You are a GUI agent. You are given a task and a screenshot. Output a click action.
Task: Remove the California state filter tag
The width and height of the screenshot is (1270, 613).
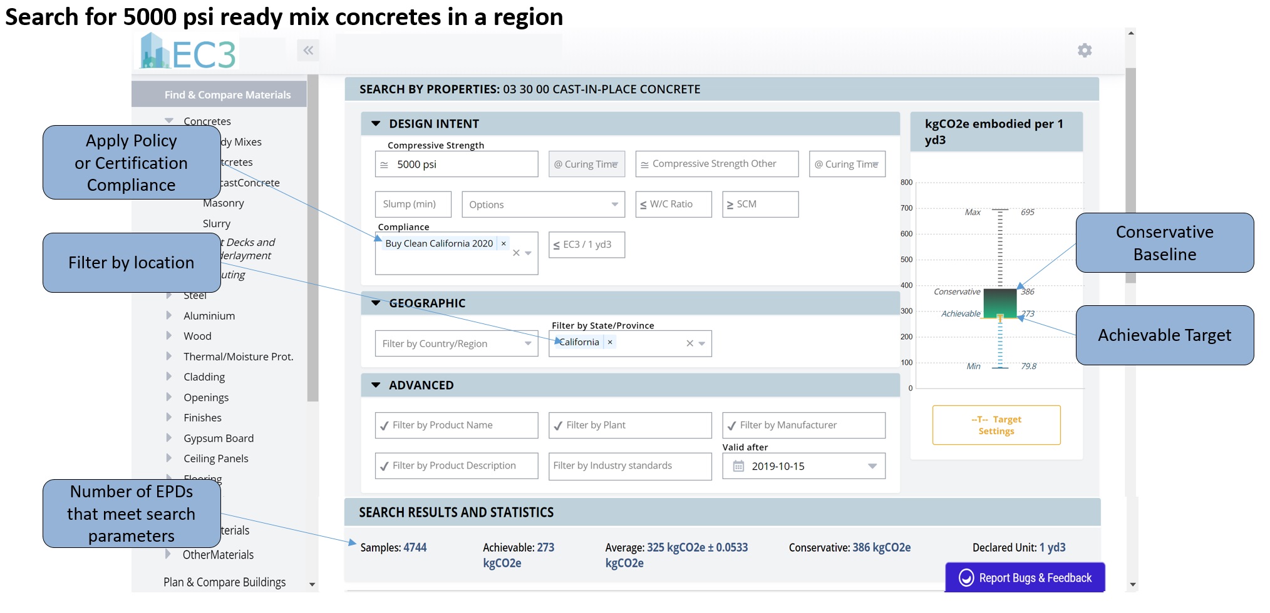point(610,342)
